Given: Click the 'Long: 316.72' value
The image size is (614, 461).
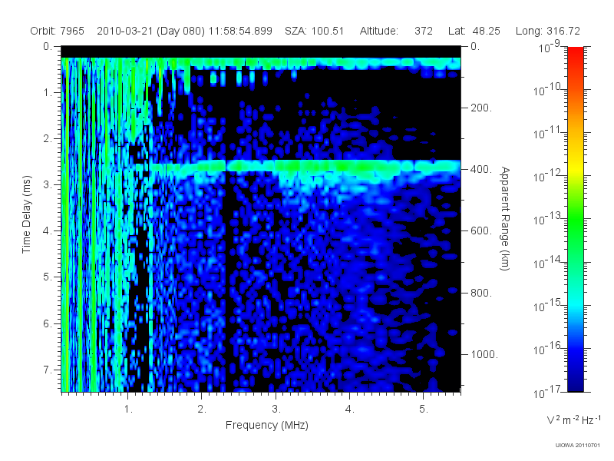Looking at the screenshot, I should pos(548,31).
